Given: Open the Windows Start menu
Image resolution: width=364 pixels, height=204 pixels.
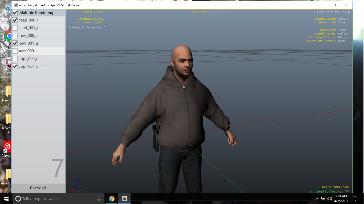Looking at the screenshot, I should point(6,199).
